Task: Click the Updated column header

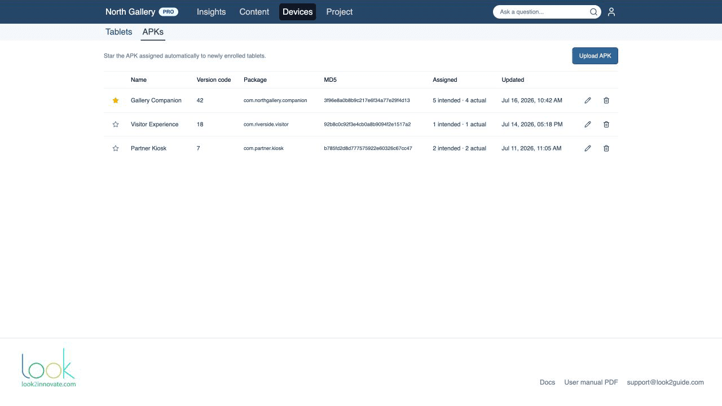Action: (x=513, y=80)
